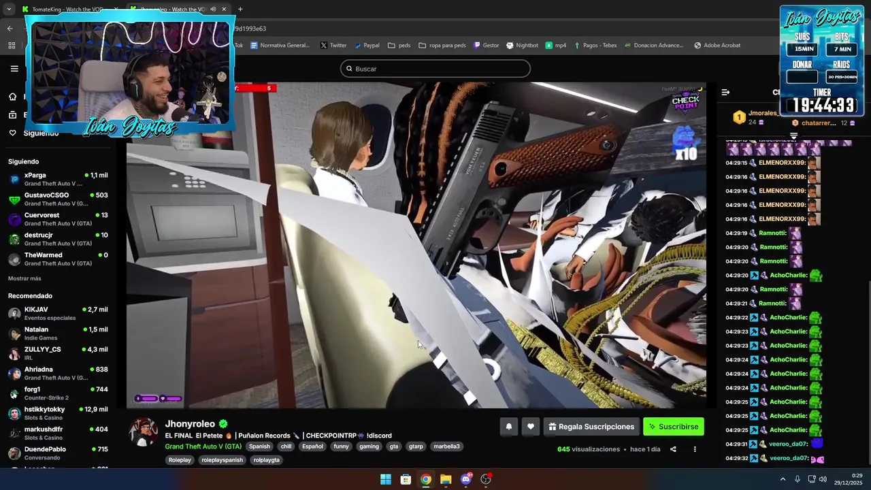Open recommended channel DuendePablo

click(58, 453)
